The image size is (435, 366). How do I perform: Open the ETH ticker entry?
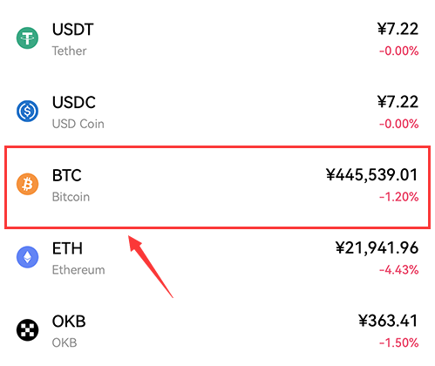67,248
